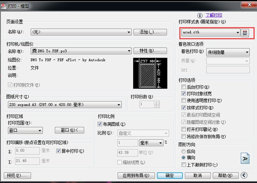Click the 打印份数 copies field
The height and width of the screenshot is (183, 257).
point(147,104)
